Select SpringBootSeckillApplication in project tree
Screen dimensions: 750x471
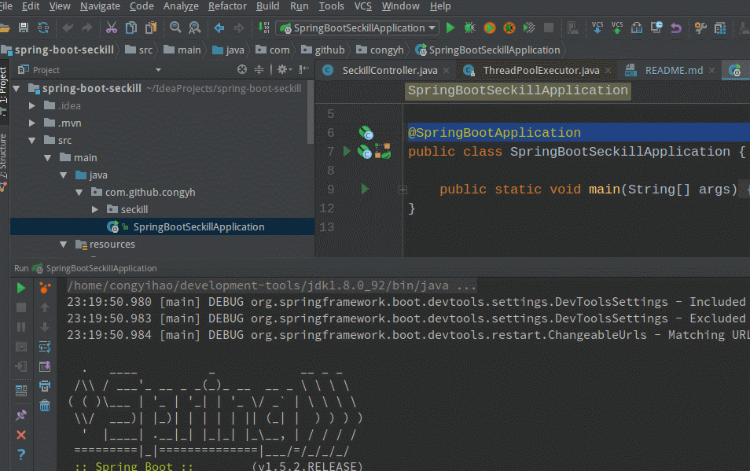(198, 227)
